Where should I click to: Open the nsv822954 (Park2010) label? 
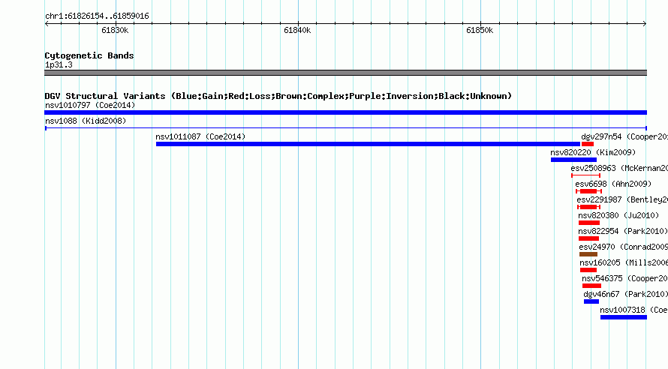click(x=623, y=231)
